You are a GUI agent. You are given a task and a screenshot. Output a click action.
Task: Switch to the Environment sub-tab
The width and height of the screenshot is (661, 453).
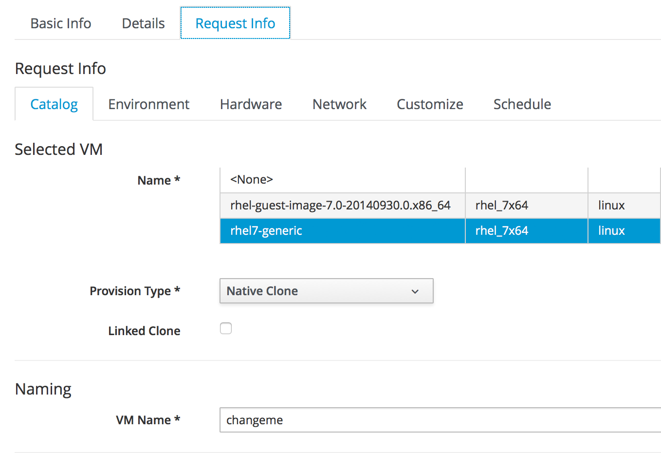(148, 104)
